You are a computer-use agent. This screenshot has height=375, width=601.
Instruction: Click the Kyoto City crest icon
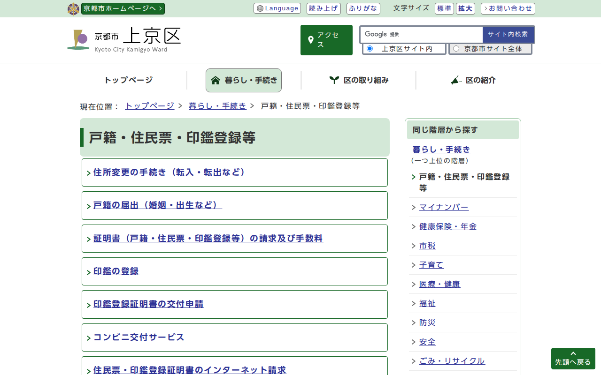point(73,9)
